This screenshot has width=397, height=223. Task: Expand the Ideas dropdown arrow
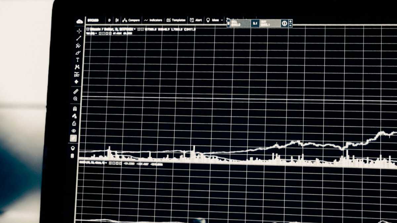pos(222,20)
